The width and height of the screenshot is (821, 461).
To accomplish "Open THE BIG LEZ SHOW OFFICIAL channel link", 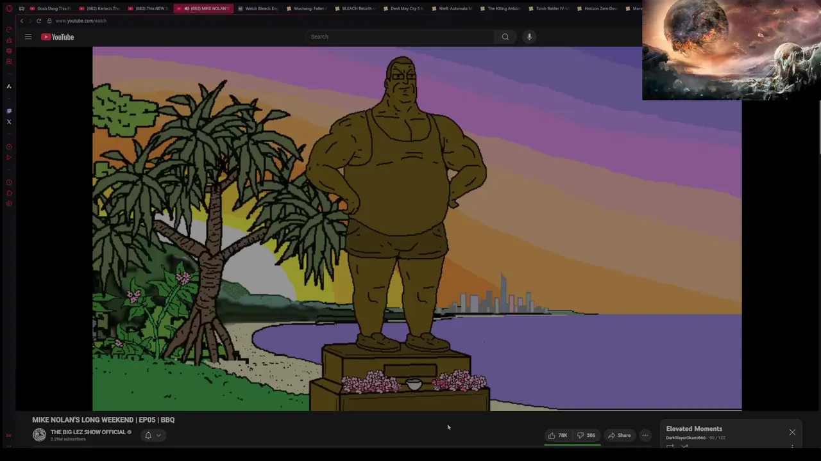I will [x=88, y=432].
